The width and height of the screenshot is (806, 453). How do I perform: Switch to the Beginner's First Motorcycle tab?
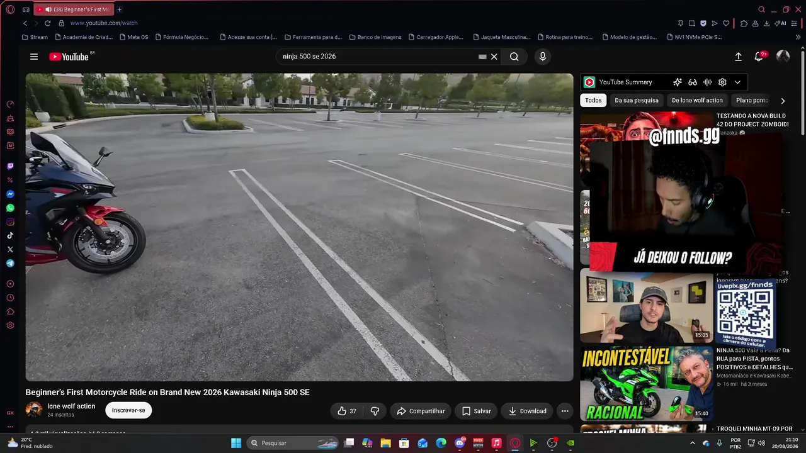coord(74,9)
